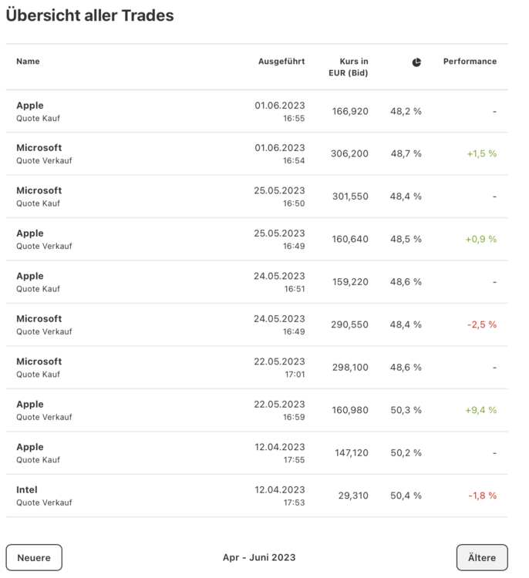529x578 pixels.
Task: Click the Apr - Juni 2023 date range label
Action: click(x=259, y=557)
